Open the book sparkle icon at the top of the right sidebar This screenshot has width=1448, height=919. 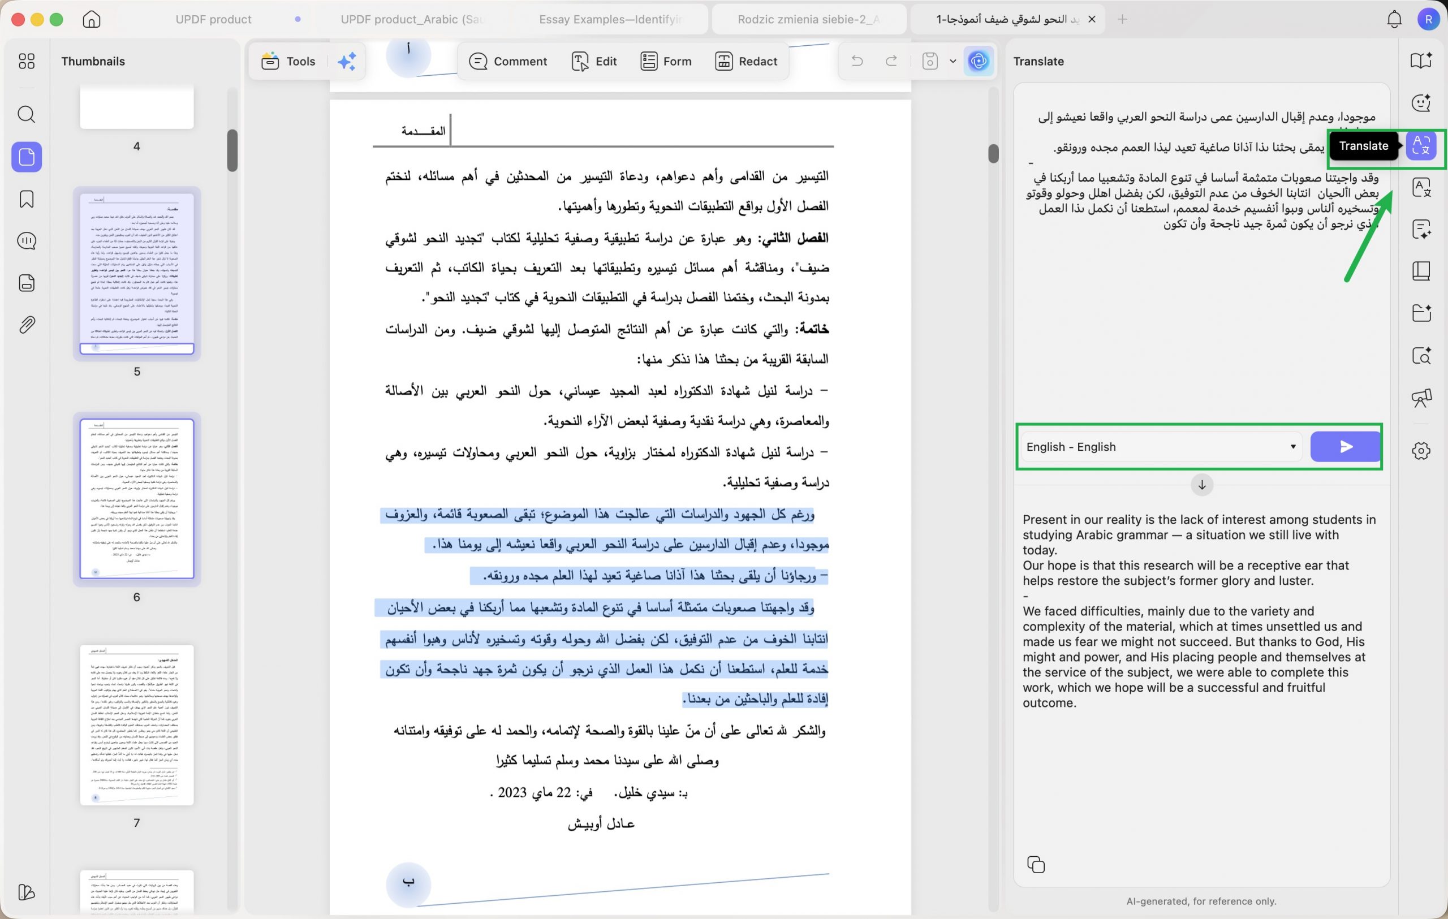coord(1421,61)
